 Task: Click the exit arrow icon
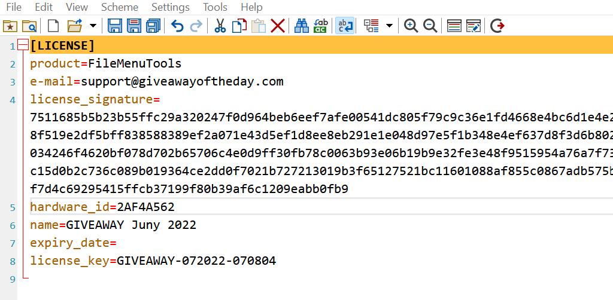[497, 26]
